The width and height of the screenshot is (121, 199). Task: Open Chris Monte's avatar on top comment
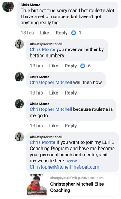8,7
